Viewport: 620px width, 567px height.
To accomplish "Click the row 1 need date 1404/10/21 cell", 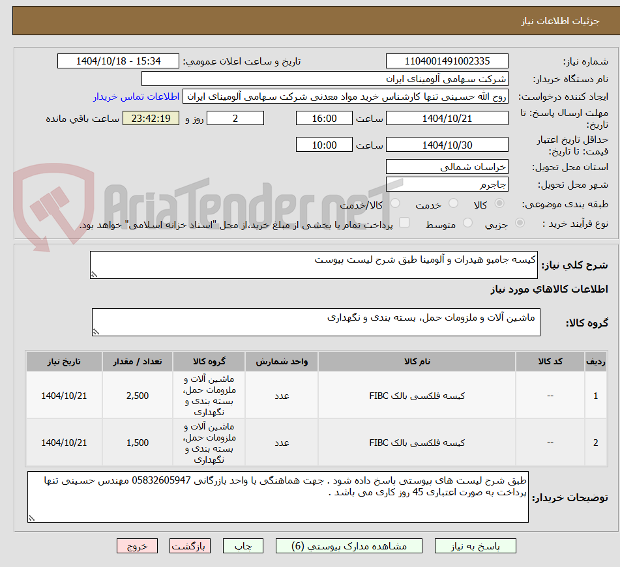I will pyautogui.click(x=64, y=396).
